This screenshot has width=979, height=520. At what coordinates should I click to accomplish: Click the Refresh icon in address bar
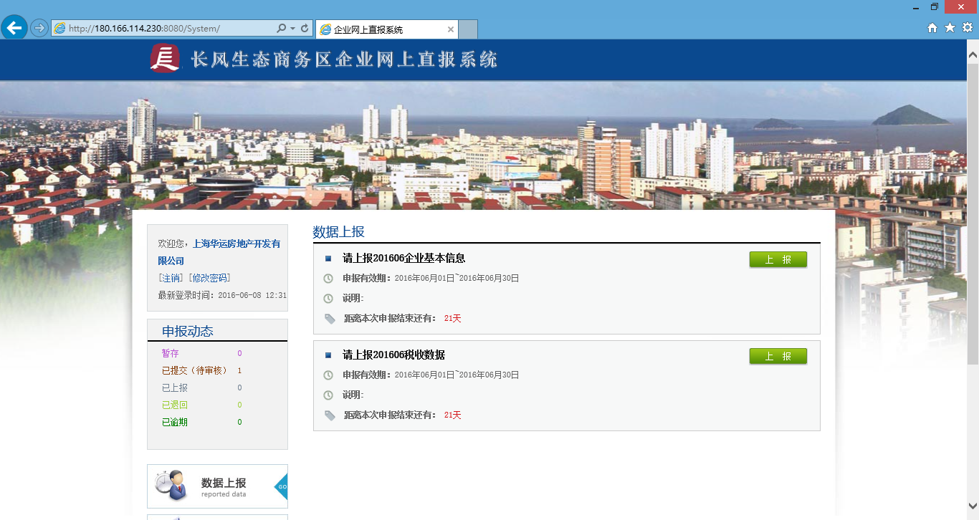click(305, 29)
